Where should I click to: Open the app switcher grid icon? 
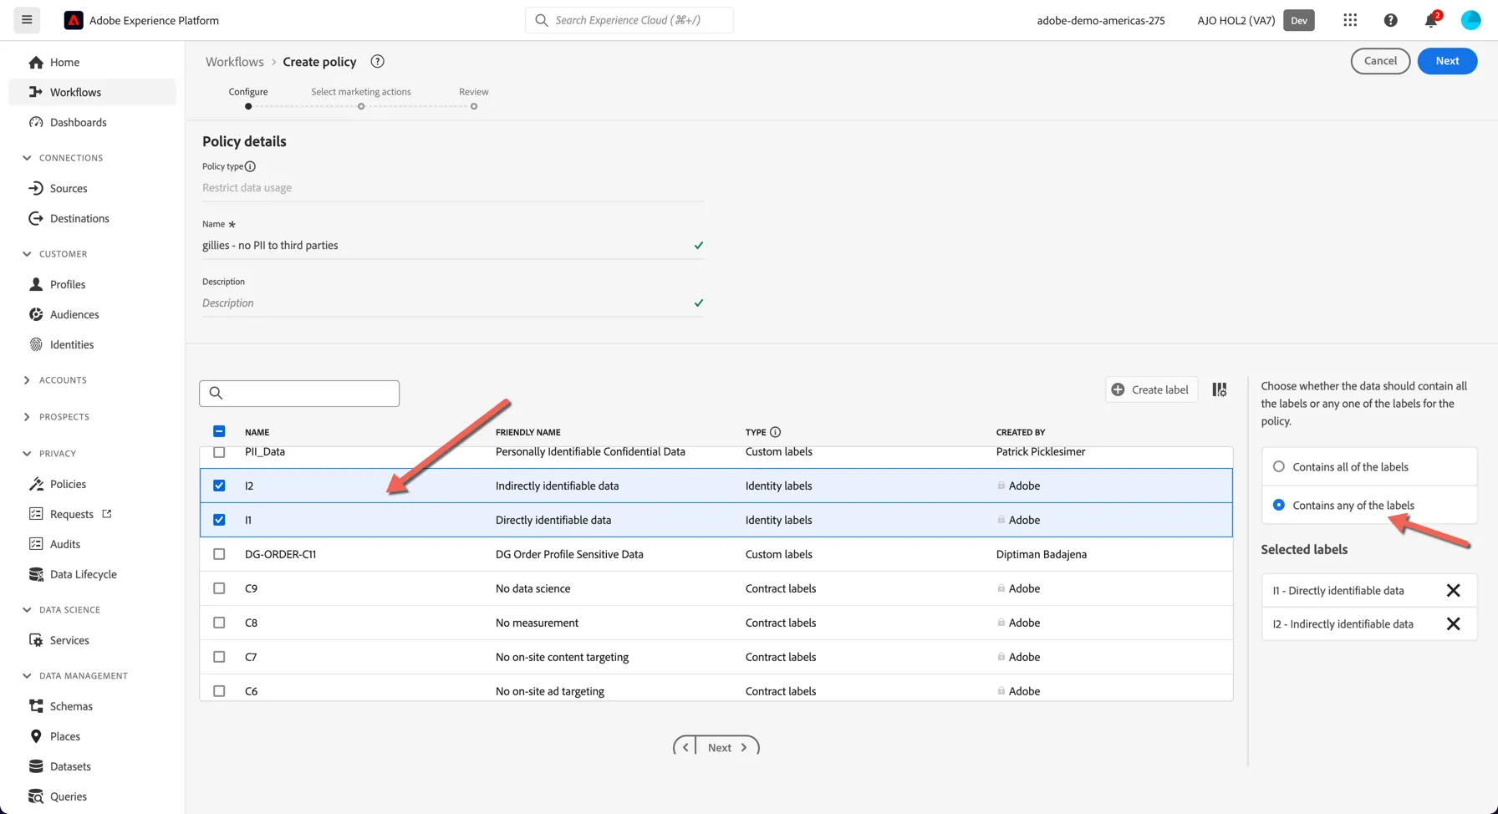coord(1350,20)
